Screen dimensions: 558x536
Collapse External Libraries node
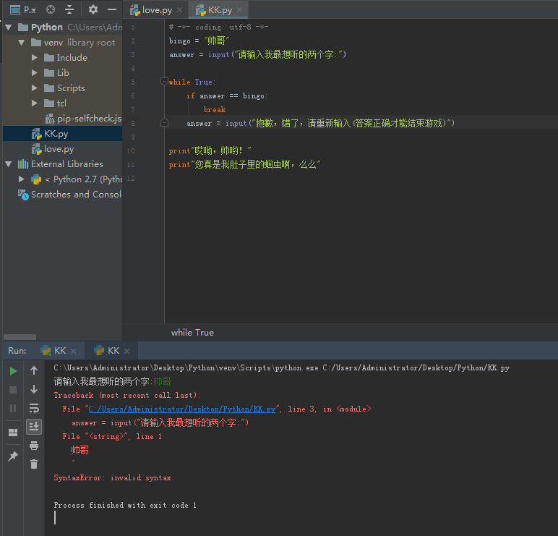(9, 164)
